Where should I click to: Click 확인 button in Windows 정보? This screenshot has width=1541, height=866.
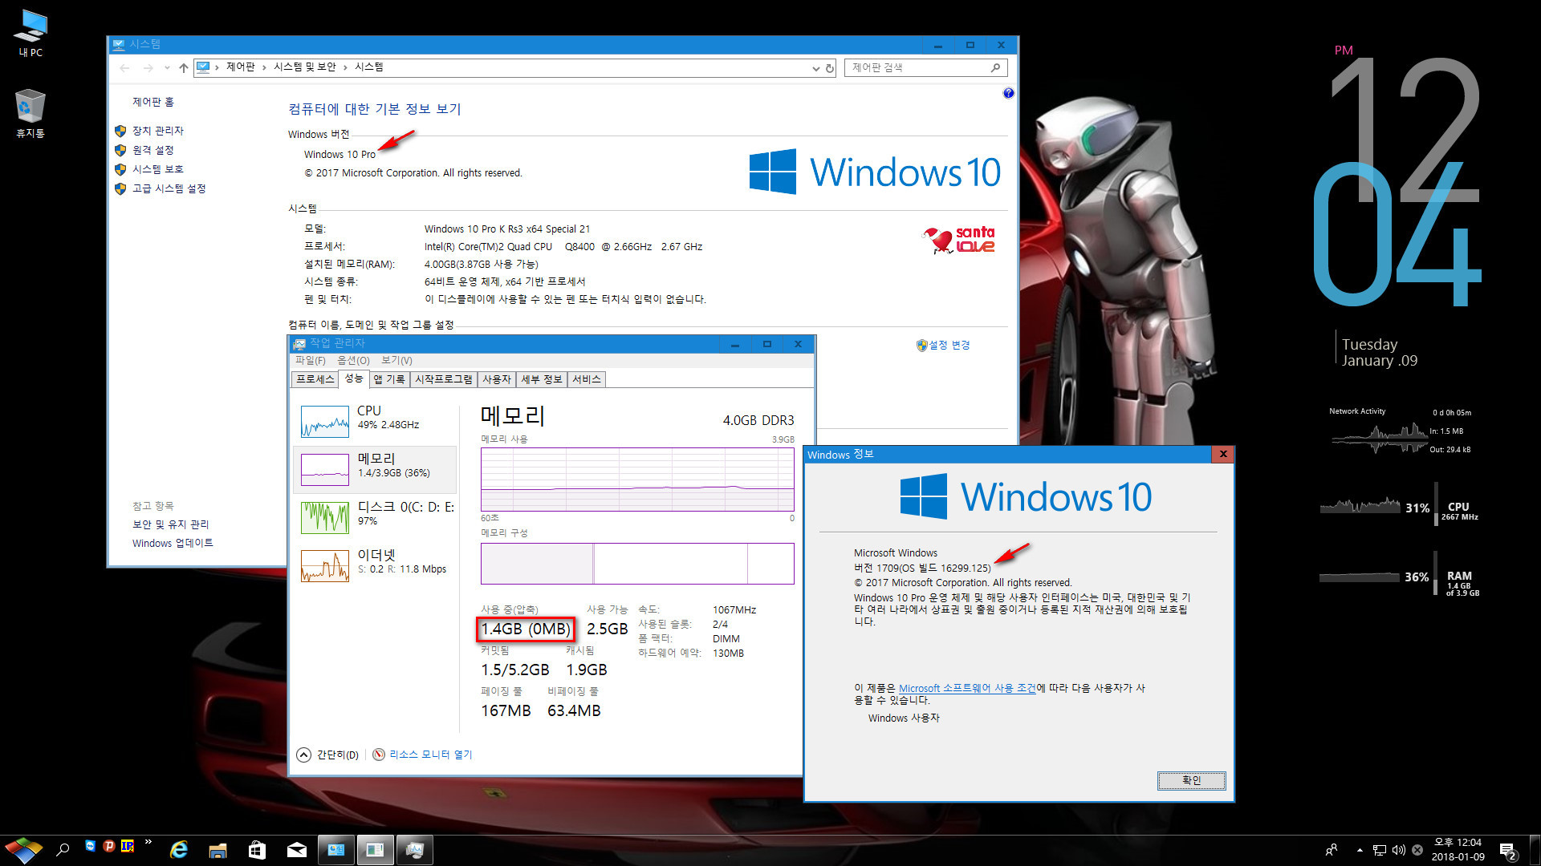1191,780
